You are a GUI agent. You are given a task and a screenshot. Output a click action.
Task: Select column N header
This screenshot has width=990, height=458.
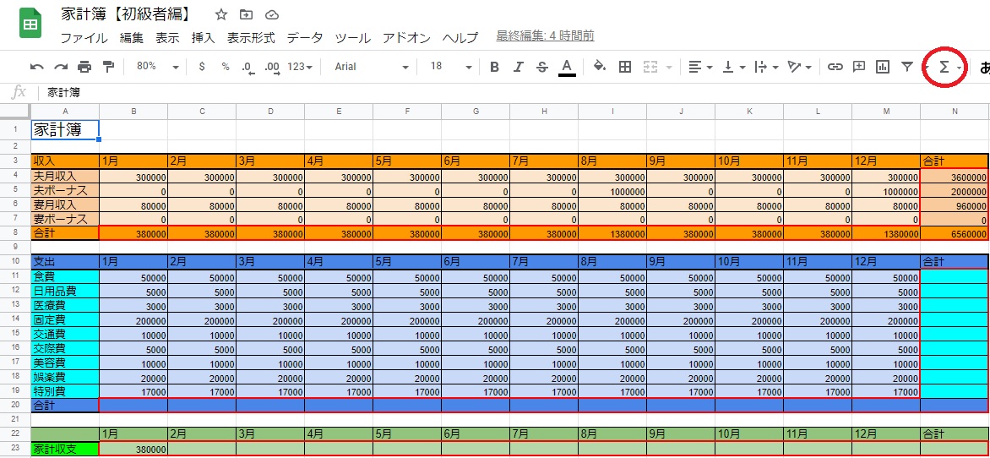(x=955, y=112)
